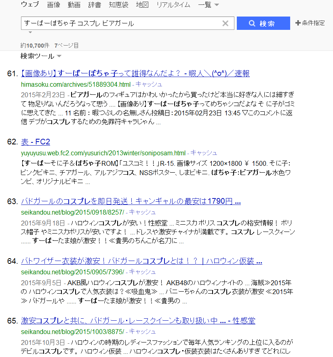Open result 63 about バドガールのコスプレ
Screen dimensions: 333x357
tap(131, 201)
